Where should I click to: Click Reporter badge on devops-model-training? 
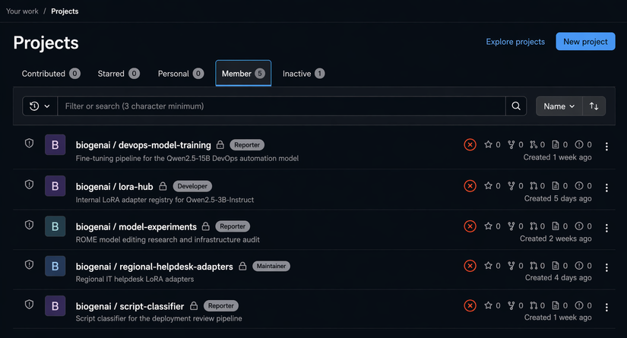[x=247, y=144]
